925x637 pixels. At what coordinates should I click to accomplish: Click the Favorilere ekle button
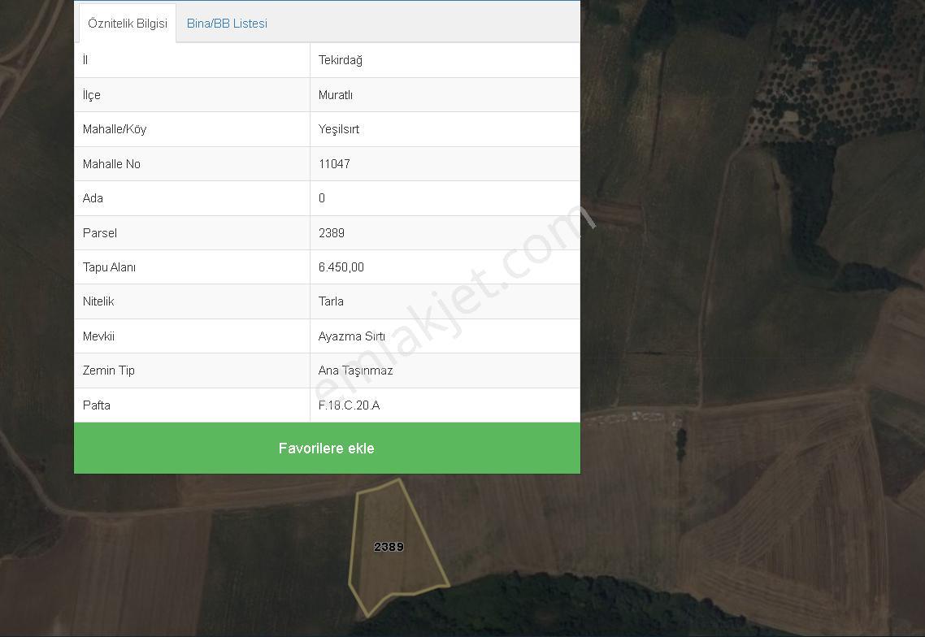(327, 448)
